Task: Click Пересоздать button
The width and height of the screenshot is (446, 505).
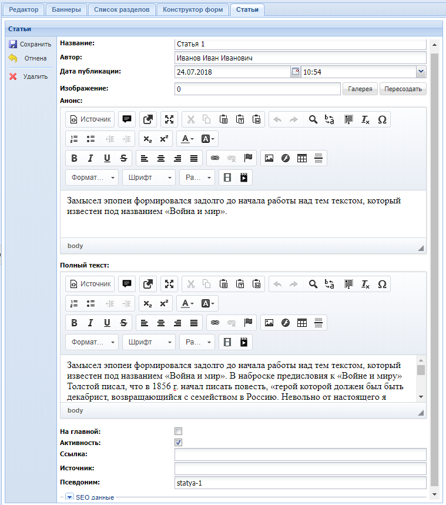Action: click(x=403, y=89)
